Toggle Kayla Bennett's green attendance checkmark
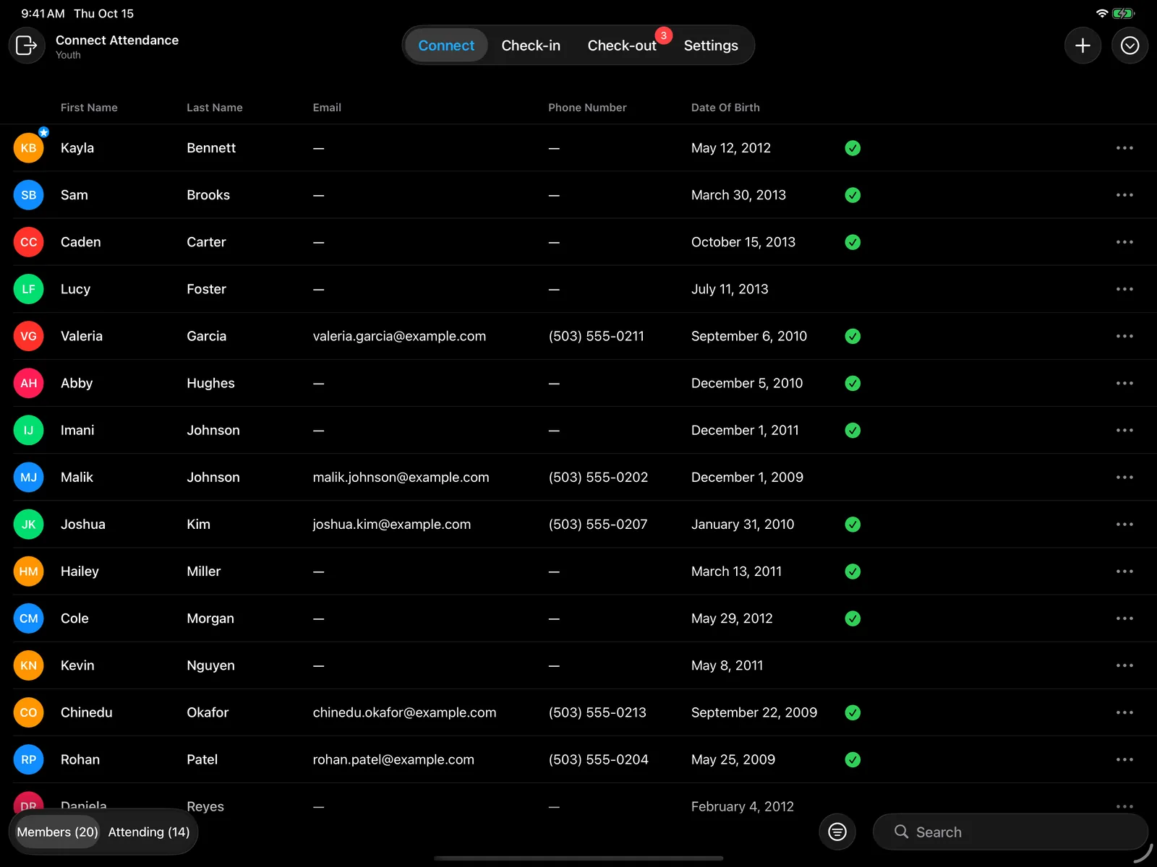The image size is (1157, 867). coord(853,148)
